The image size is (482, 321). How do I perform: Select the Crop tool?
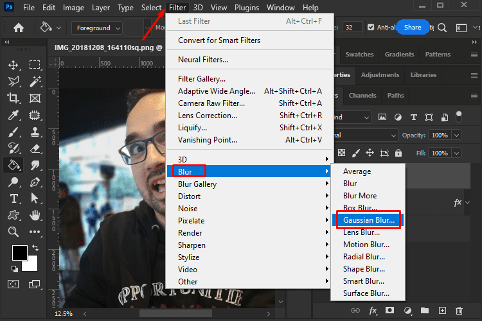13,98
